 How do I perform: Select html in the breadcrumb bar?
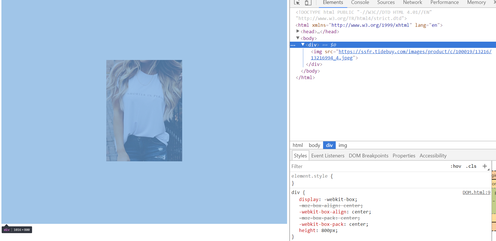[297, 145]
